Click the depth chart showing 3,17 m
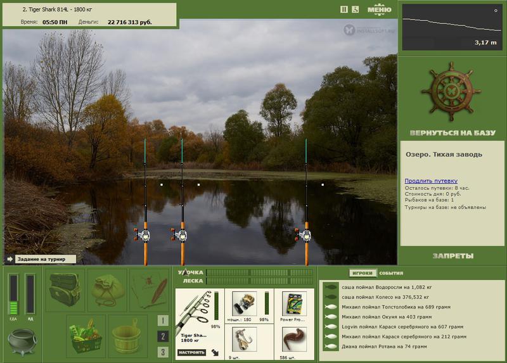 point(452,27)
